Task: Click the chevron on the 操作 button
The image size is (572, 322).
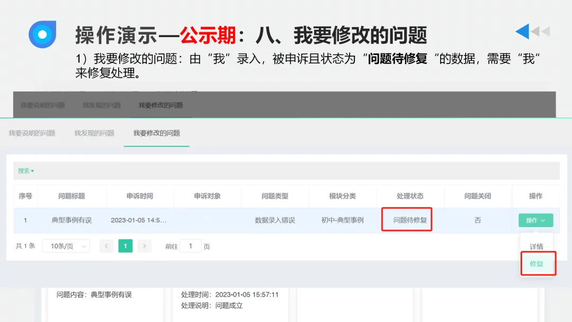Action: click(x=544, y=220)
